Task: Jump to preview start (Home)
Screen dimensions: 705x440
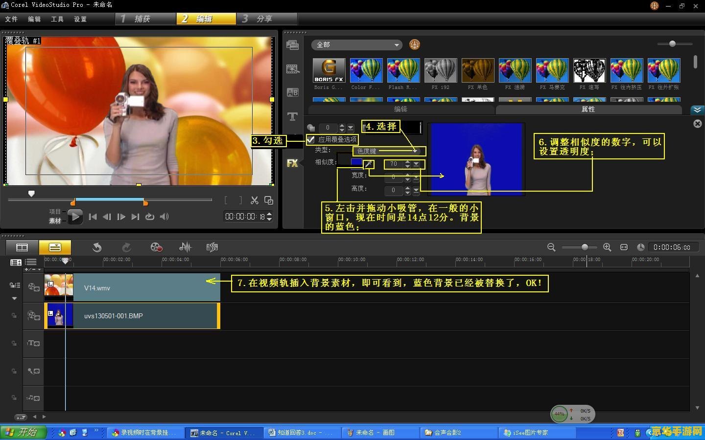Action: (93, 217)
